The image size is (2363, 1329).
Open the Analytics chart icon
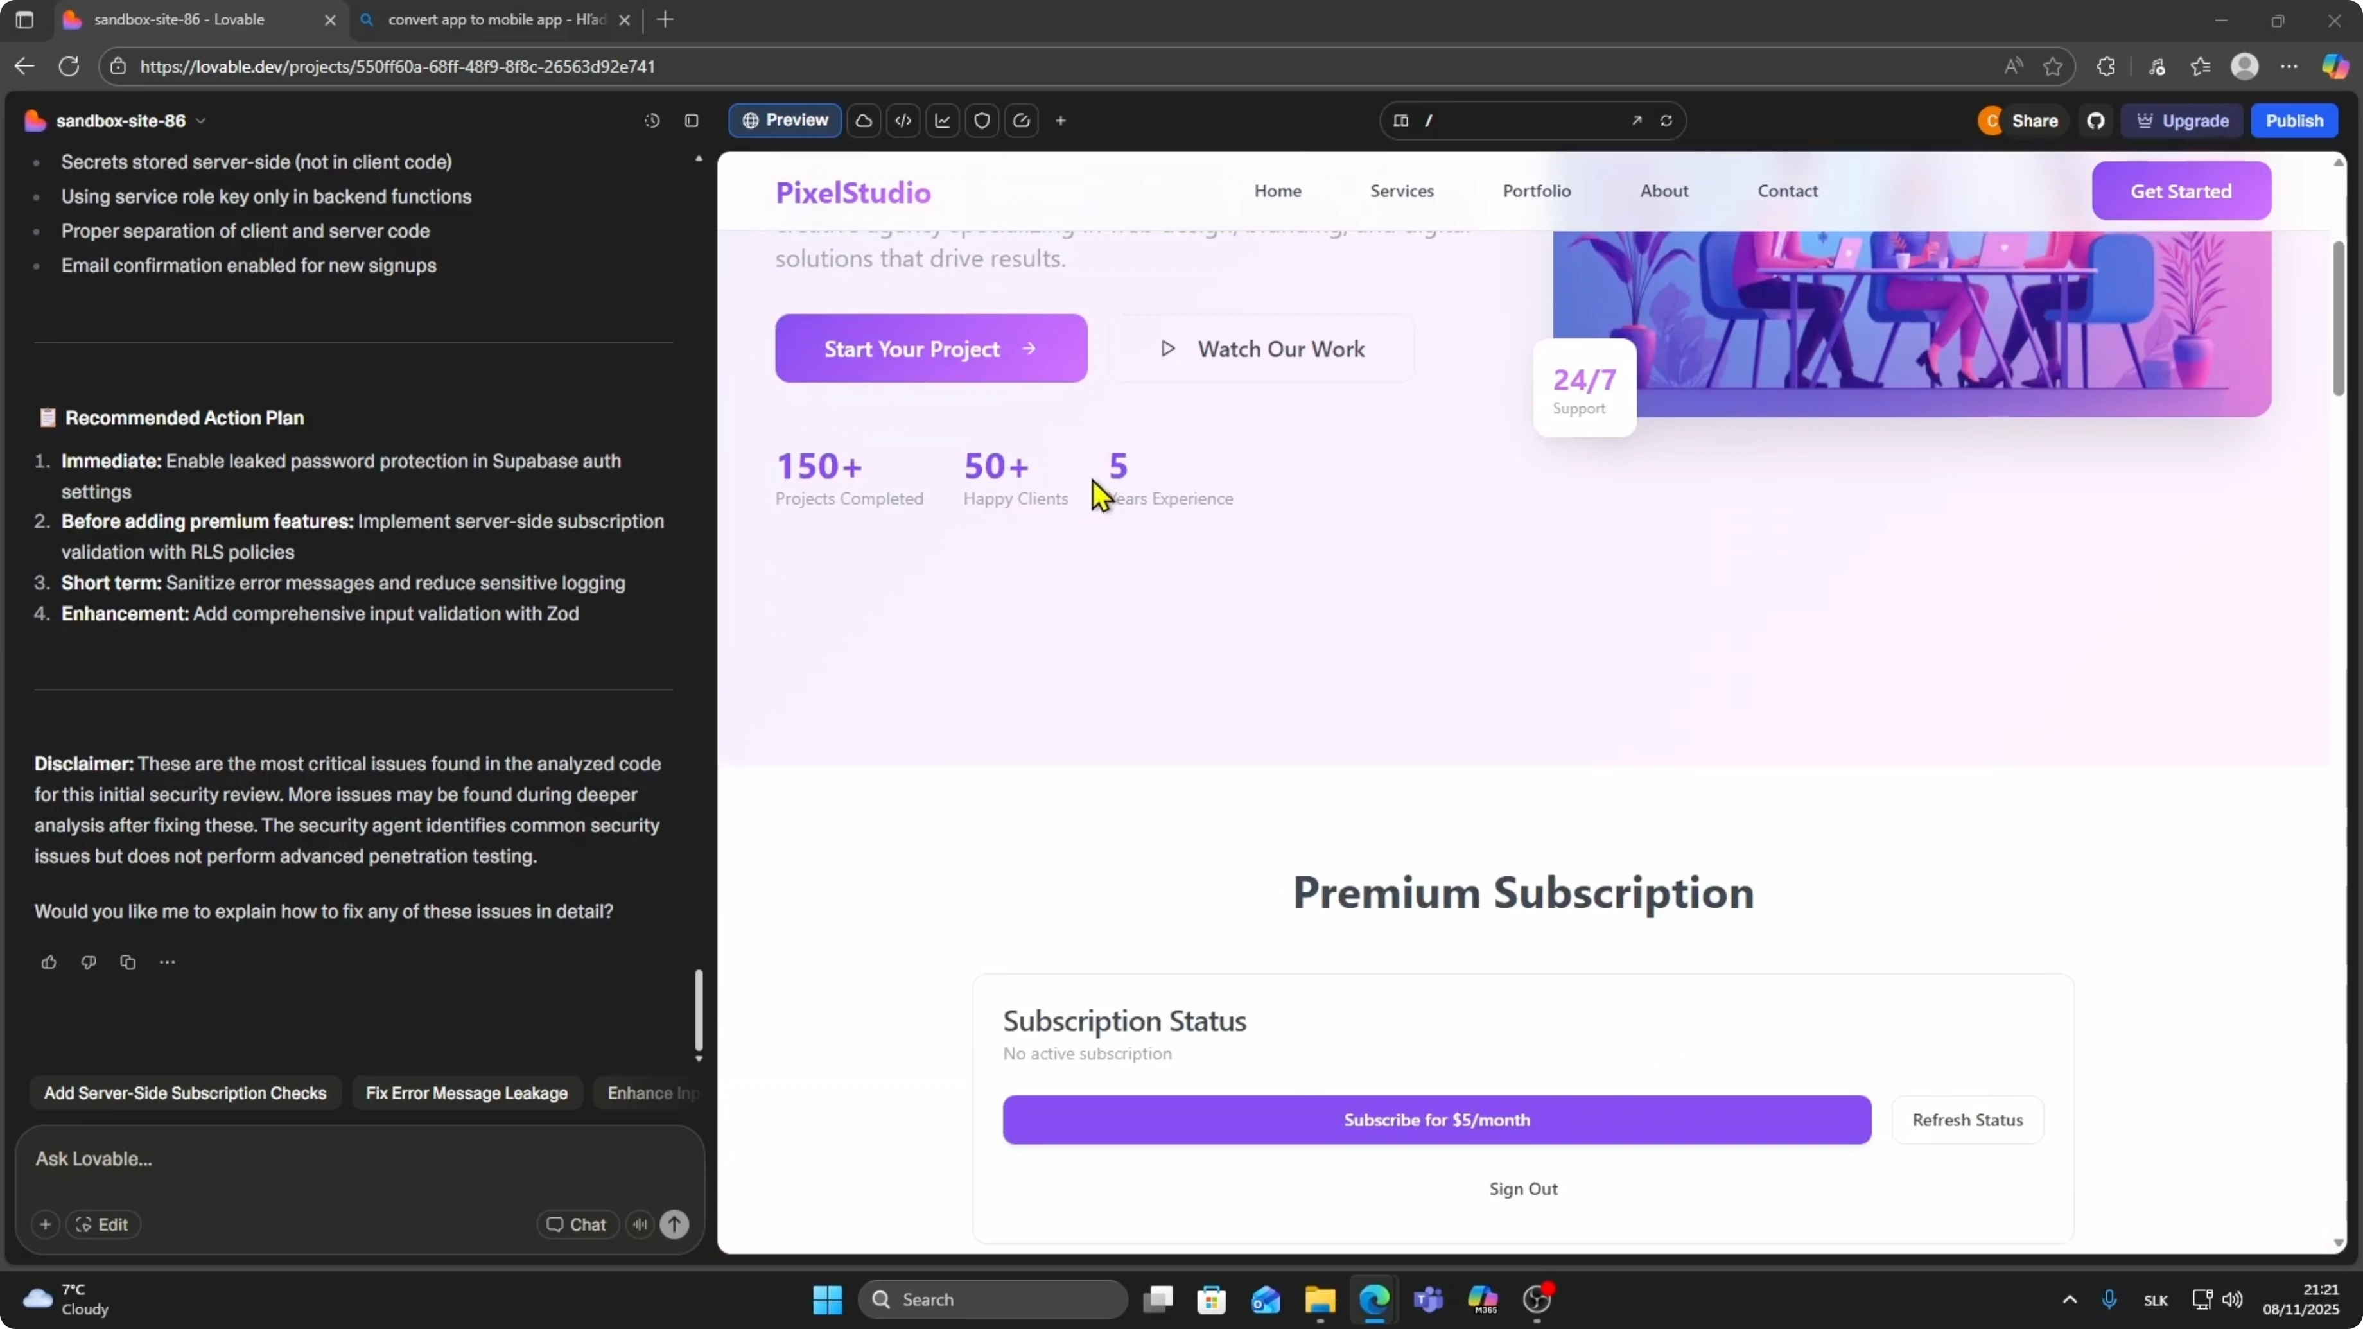point(943,120)
